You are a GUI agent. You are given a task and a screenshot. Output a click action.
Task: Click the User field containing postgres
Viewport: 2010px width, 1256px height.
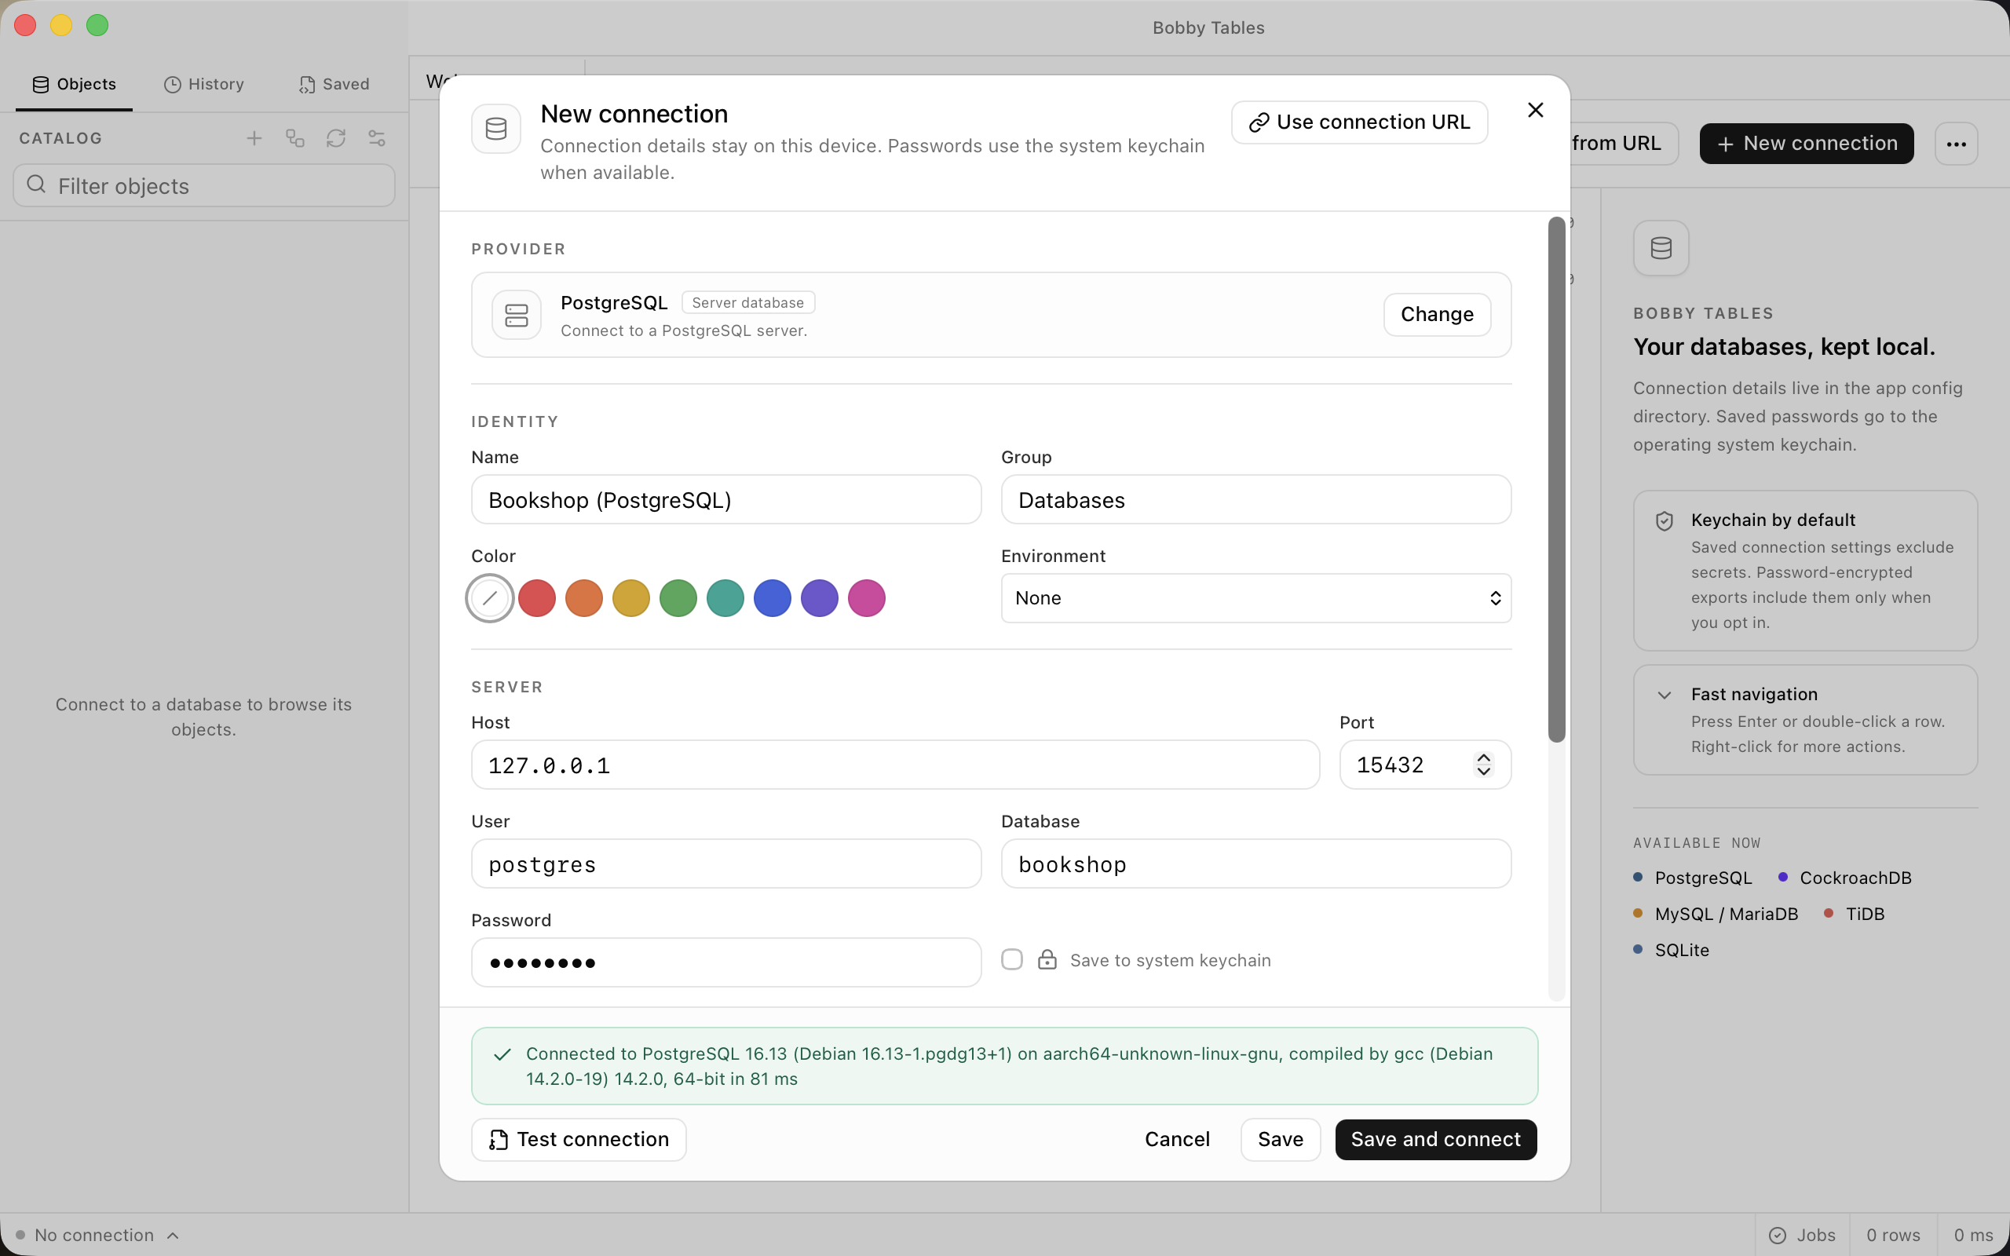pos(726,864)
